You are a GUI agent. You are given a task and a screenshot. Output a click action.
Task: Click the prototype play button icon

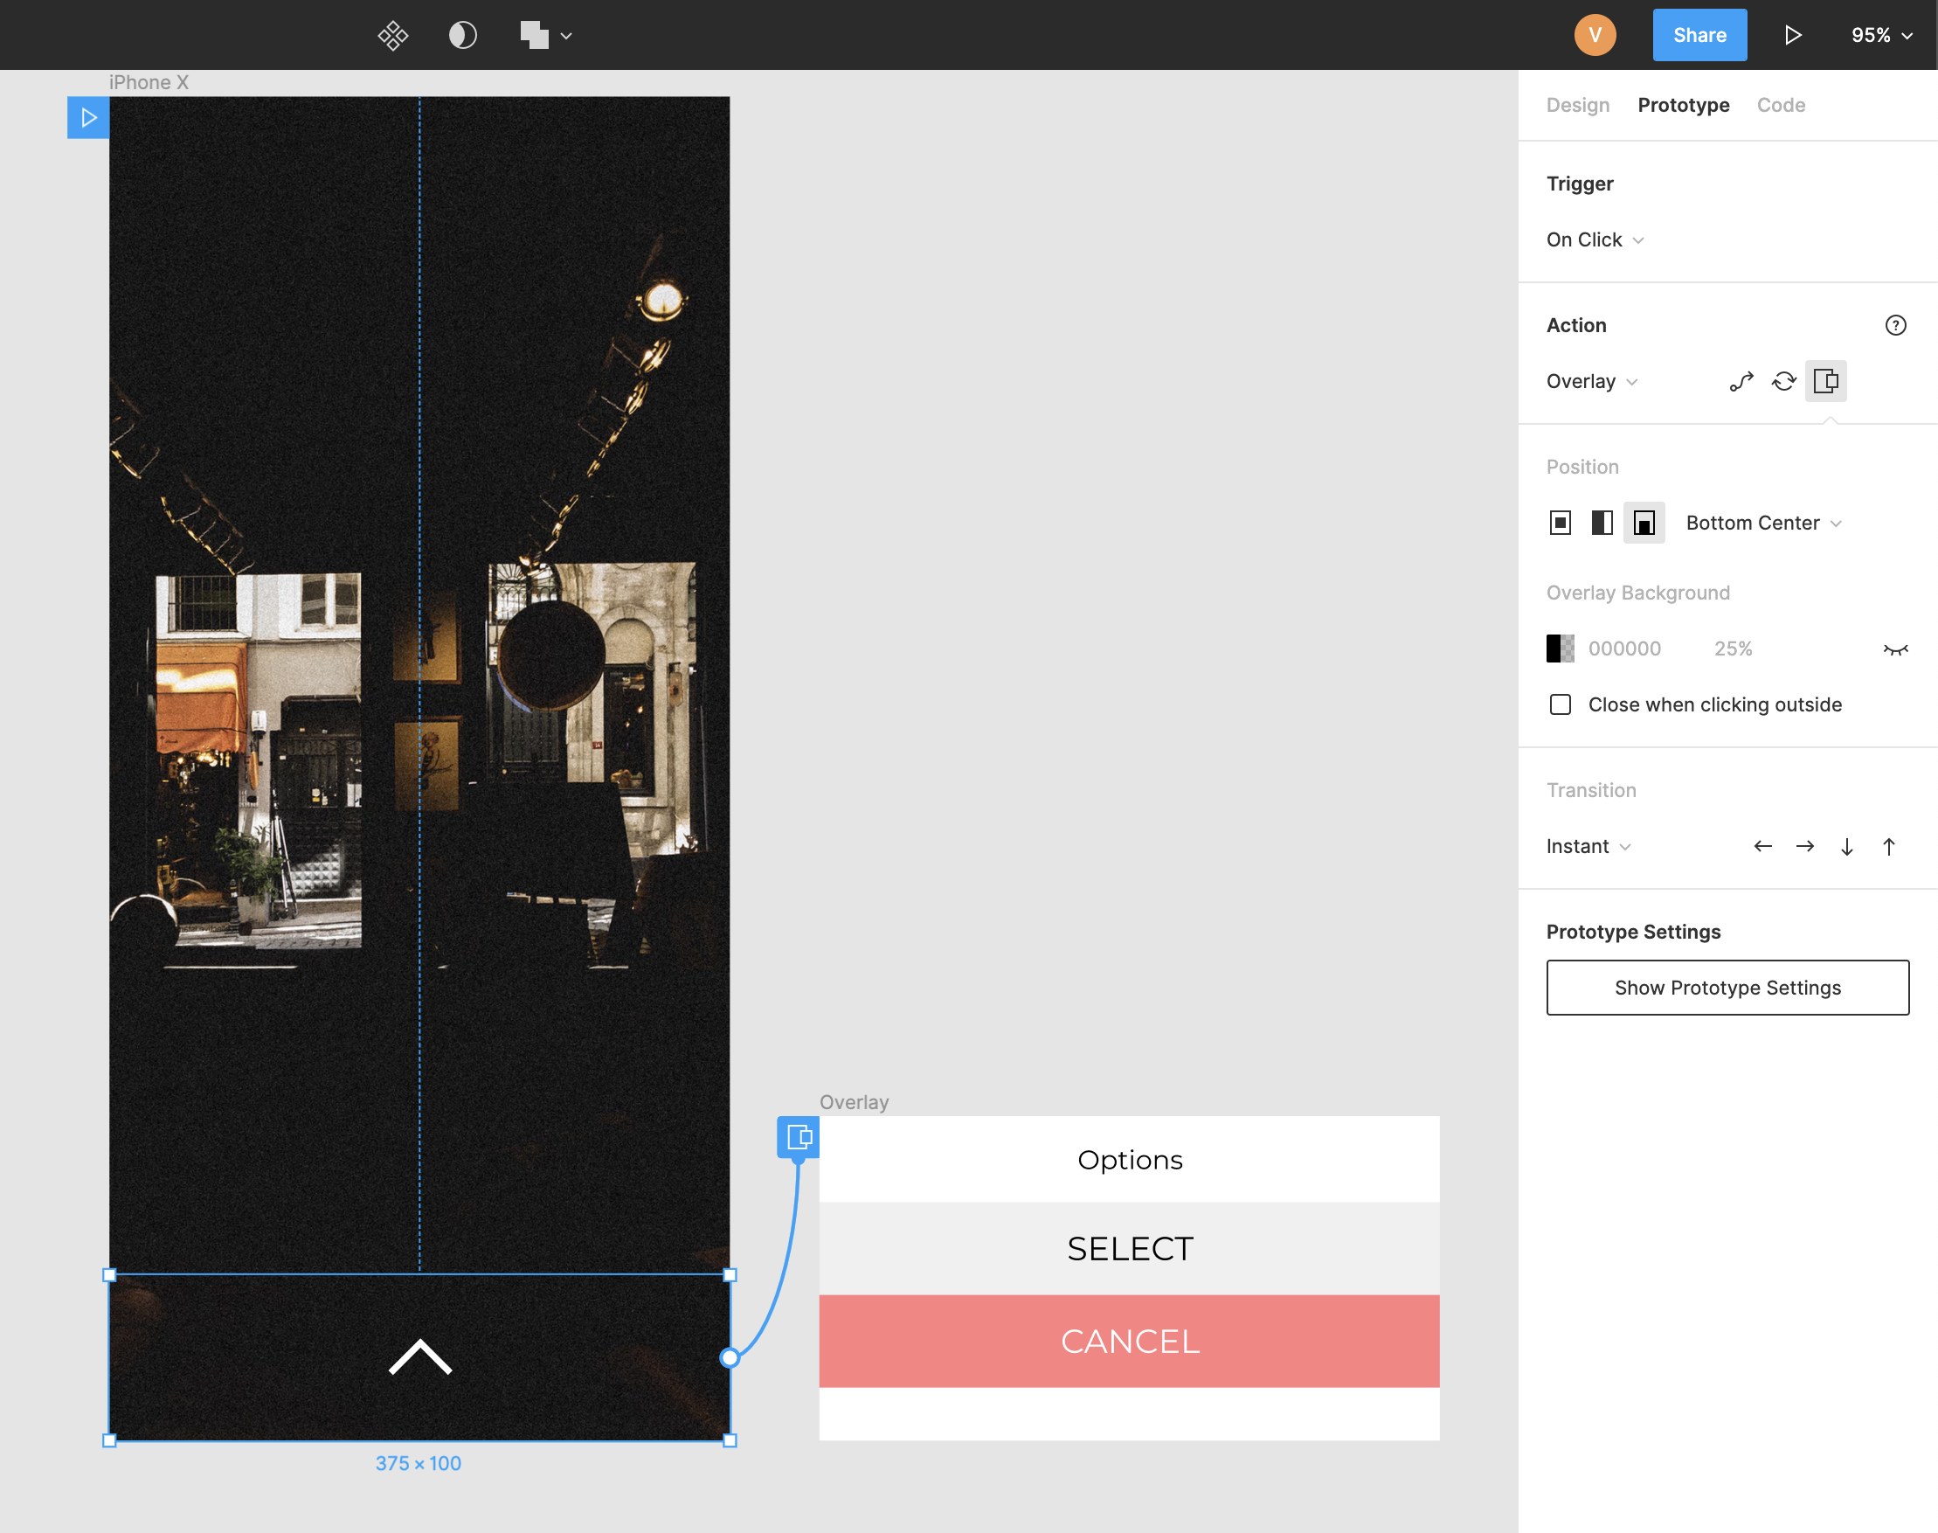coord(1792,31)
